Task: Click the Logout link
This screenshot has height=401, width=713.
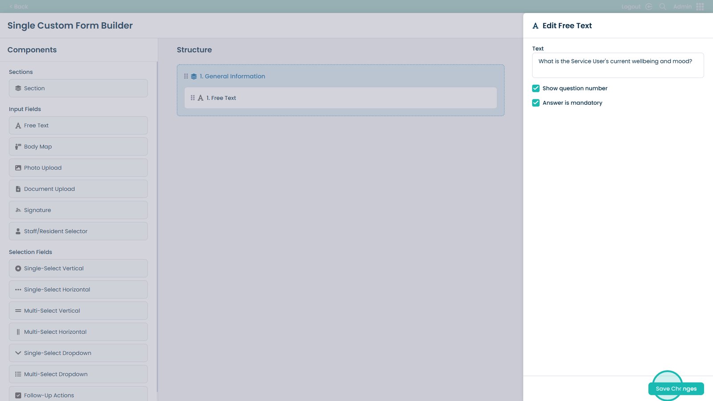Action: [x=631, y=7]
